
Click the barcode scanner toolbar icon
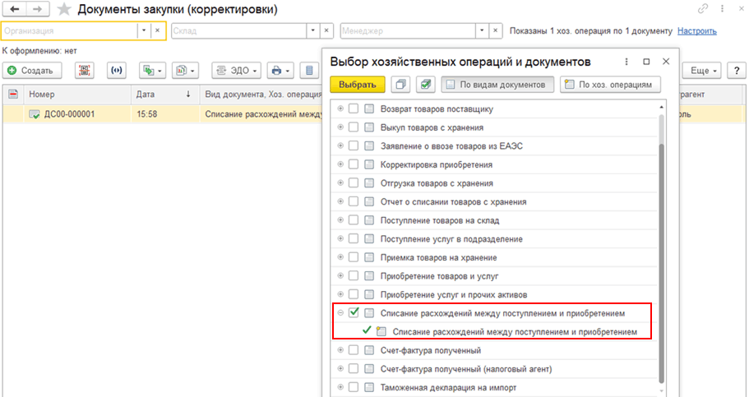84,71
